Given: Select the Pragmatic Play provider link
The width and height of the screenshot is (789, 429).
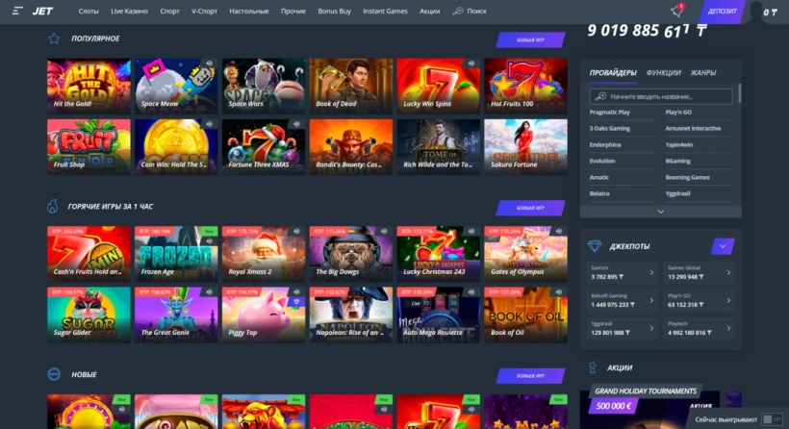Looking at the screenshot, I should pyautogui.click(x=610, y=113).
